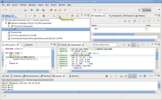Toggle Link with Active Debug Context in Disassembly
Image resolution: width=162 pixels, height=100 pixels.
pos(133,45)
